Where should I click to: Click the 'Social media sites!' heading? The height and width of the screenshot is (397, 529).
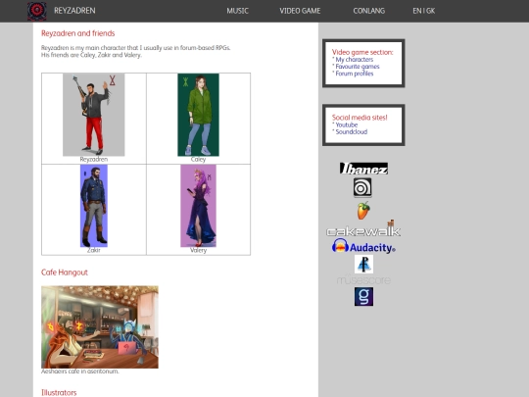coord(360,118)
